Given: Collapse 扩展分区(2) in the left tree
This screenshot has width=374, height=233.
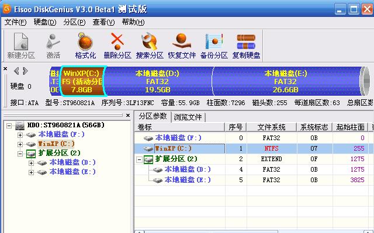Looking at the screenshot, I should [20, 154].
